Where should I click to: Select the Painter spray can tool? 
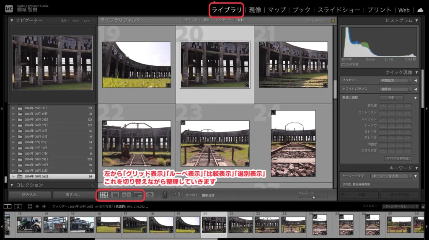[x=165, y=195]
